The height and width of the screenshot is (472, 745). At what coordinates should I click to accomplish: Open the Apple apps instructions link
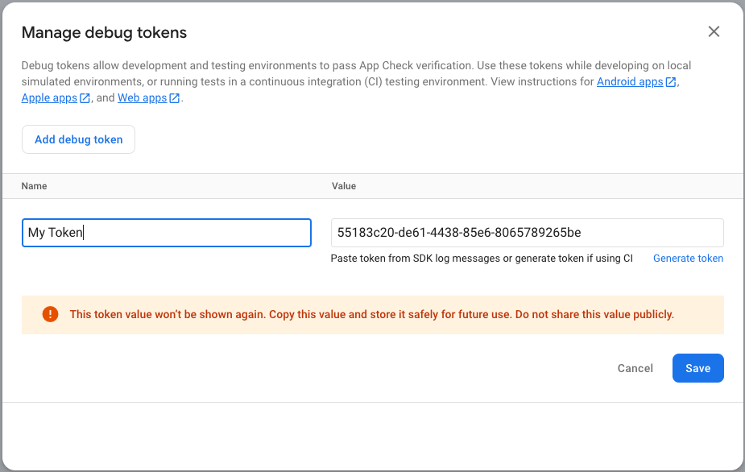(48, 97)
